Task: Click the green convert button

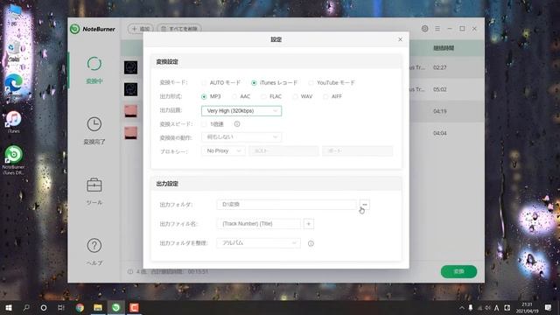Action: pos(458,271)
